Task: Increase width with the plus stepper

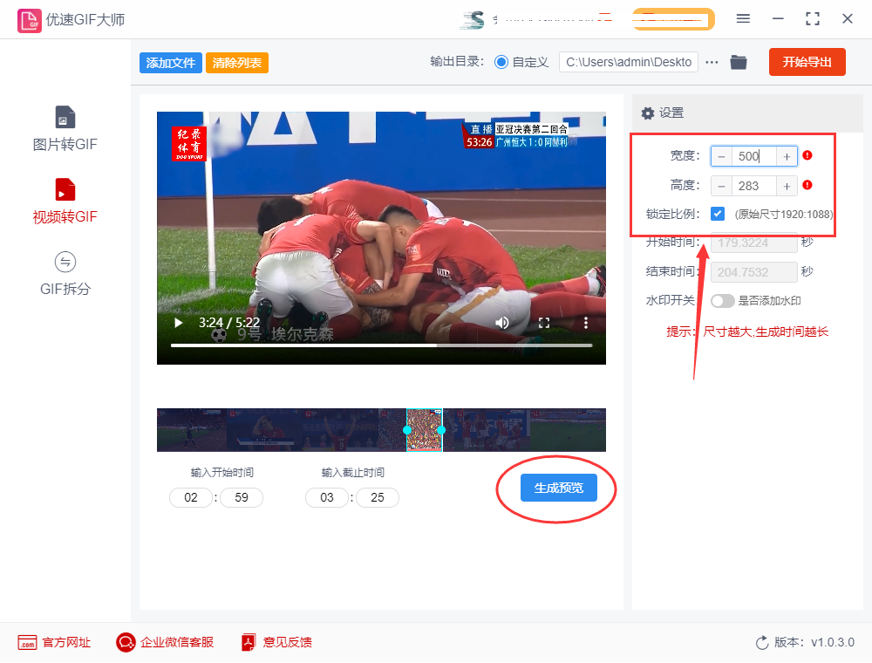Action: (x=787, y=156)
